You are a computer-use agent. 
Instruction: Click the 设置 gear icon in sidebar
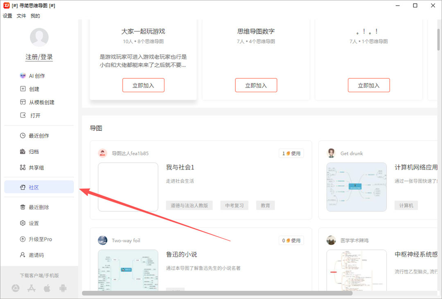pyautogui.click(x=23, y=223)
